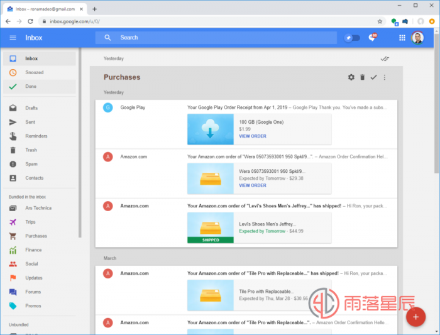Select Inbox in the sidebar
The image size is (440, 335).
pos(40,58)
